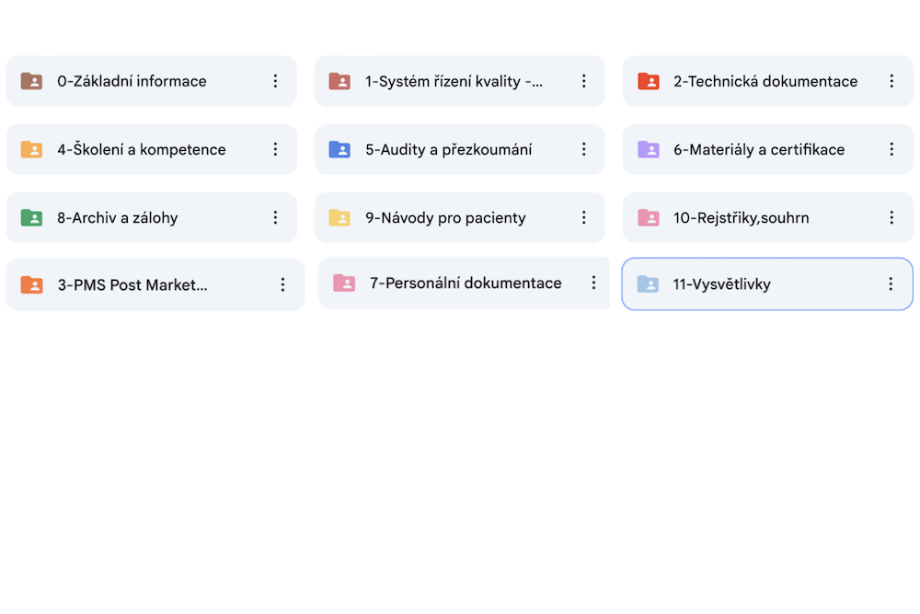Open three-dot menu for 10-Rejstřiky,souhrn
920x614 pixels.
click(x=891, y=218)
